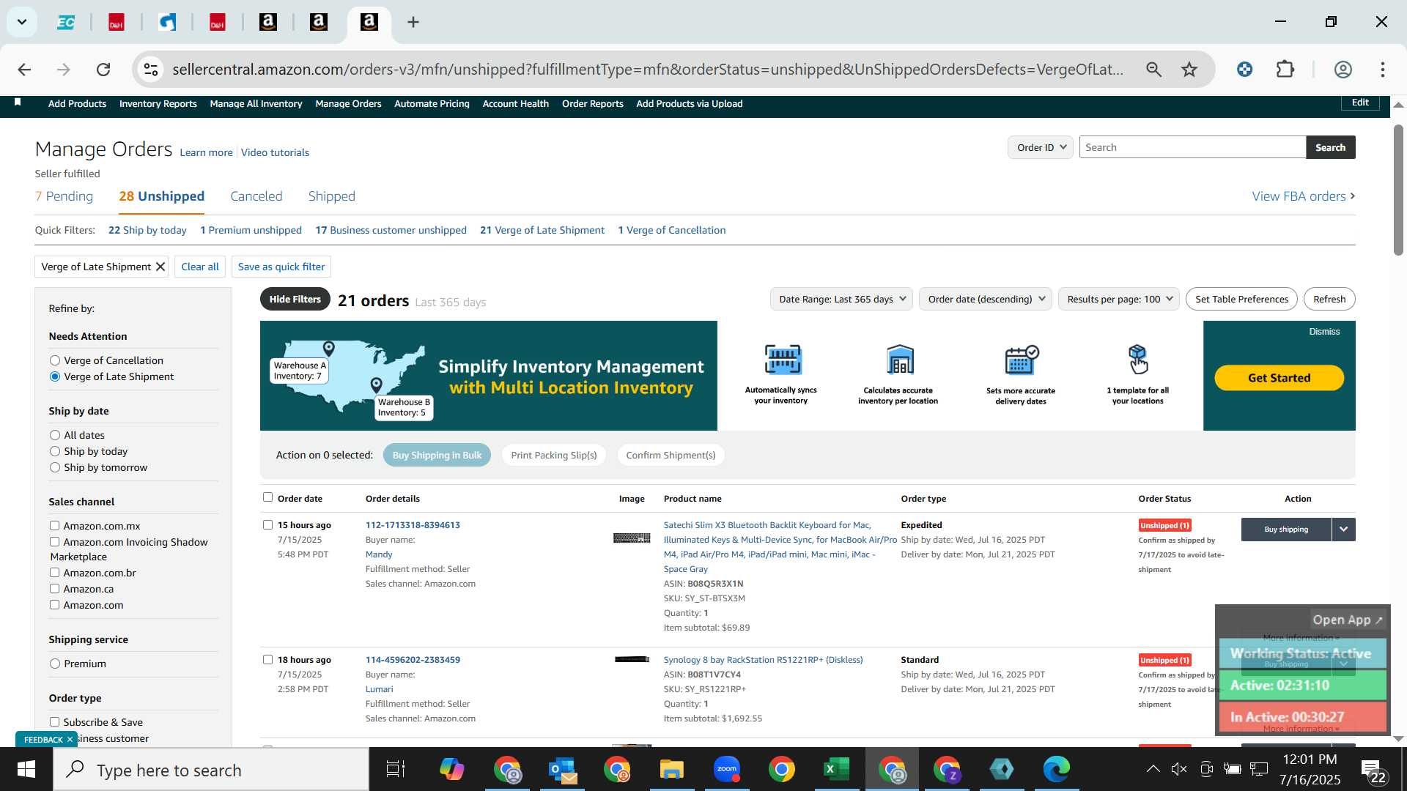Reload the Seller Central page
Screen dimensions: 1407x791
click(x=103, y=70)
